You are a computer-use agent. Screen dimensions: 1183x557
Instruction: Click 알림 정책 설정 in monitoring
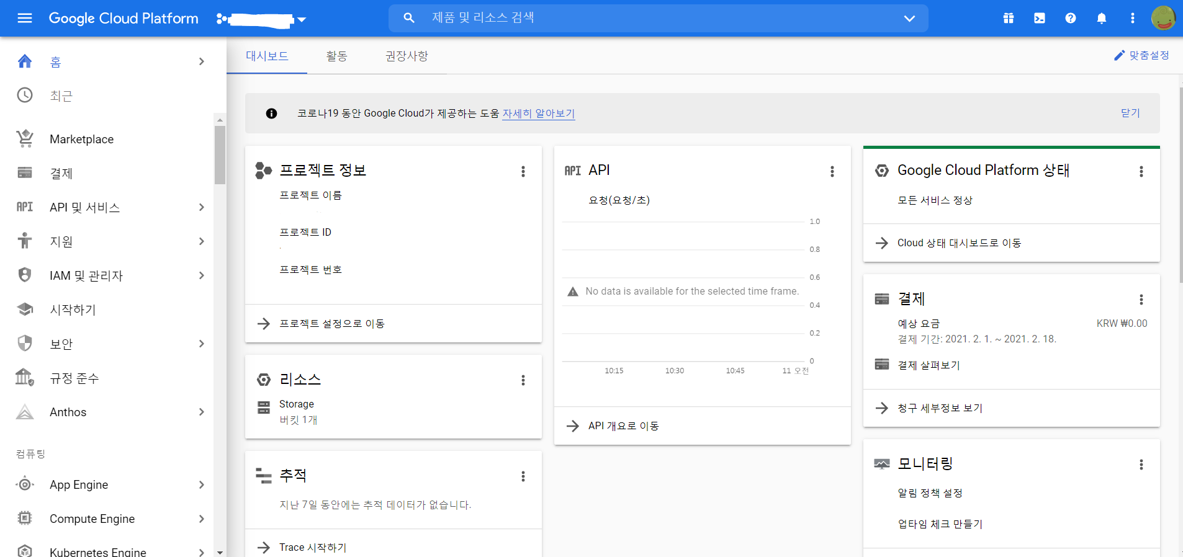(930, 493)
